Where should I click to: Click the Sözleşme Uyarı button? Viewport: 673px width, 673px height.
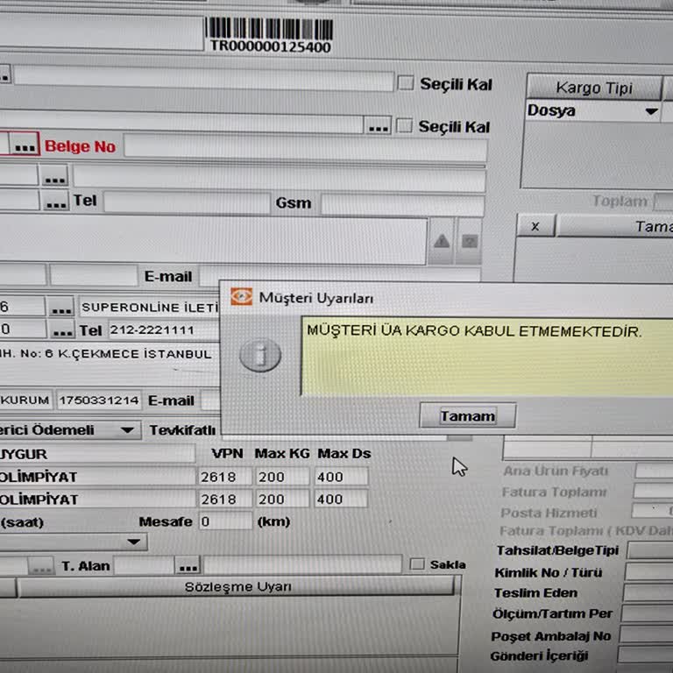click(x=237, y=586)
